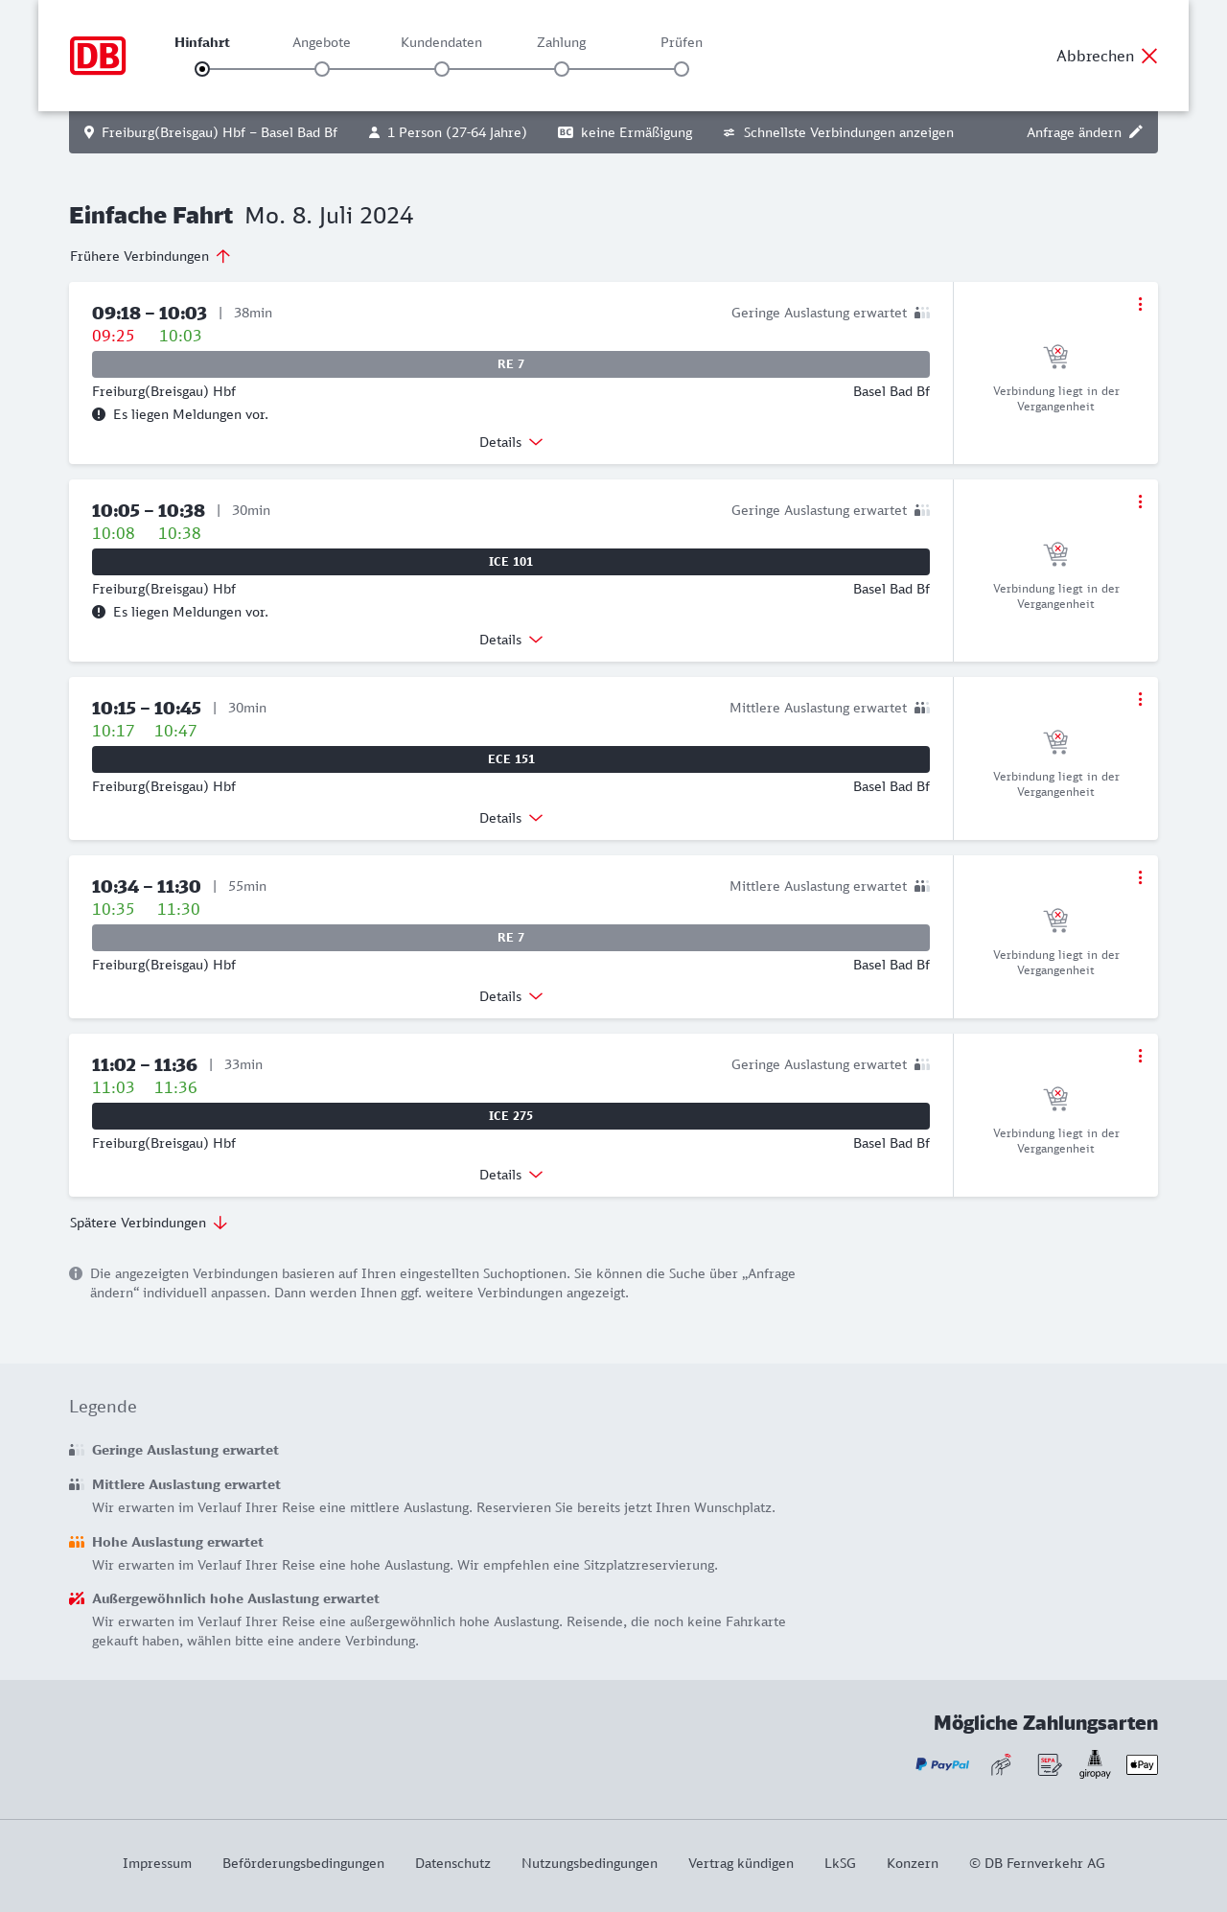Click the Apple Pay icon in footer
This screenshot has height=1912, width=1227.
1142,1764
